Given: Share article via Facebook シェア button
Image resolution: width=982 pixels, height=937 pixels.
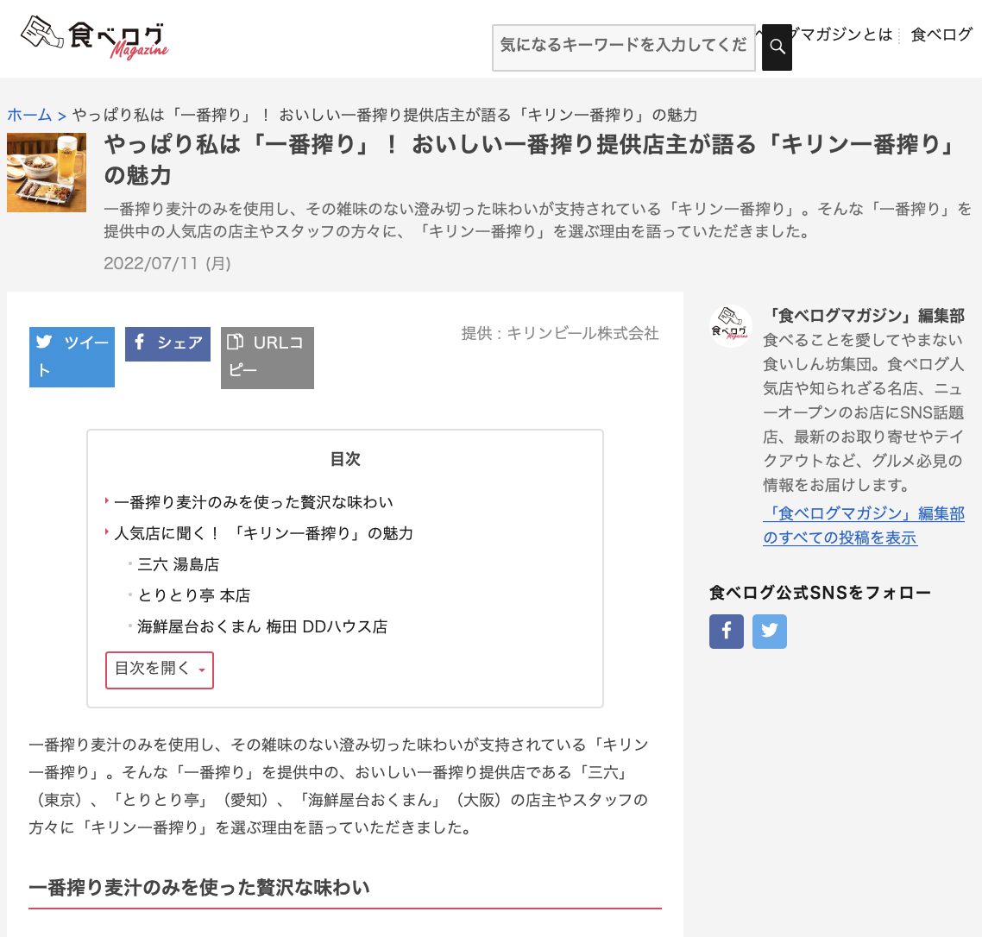Looking at the screenshot, I should (x=167, y=343).
